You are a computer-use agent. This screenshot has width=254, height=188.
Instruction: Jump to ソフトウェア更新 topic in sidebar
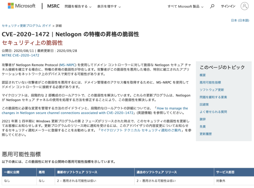212,90
